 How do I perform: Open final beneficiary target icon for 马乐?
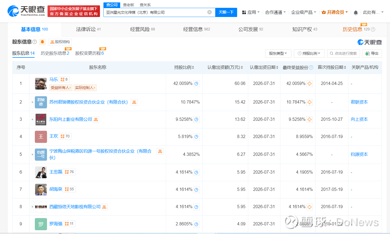310,84
